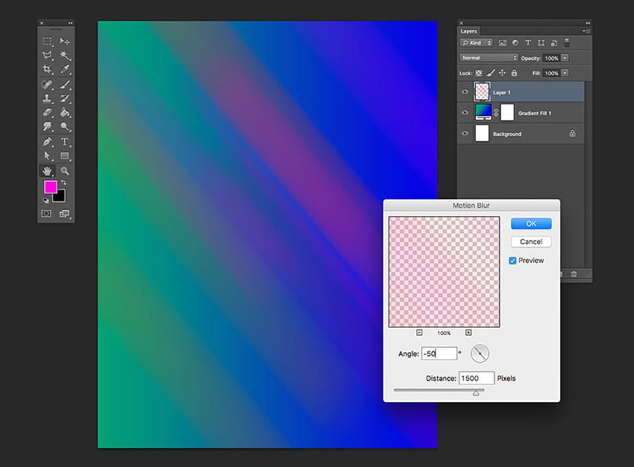
Task: Select the Paint Bucket tool
Action: (x=64, y=112)
